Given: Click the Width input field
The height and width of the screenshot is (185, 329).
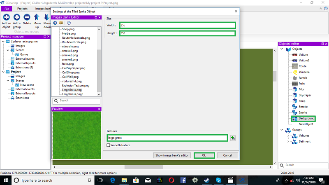Looking at the screenshot, I should pyautogui.click(x=178, y=25).
